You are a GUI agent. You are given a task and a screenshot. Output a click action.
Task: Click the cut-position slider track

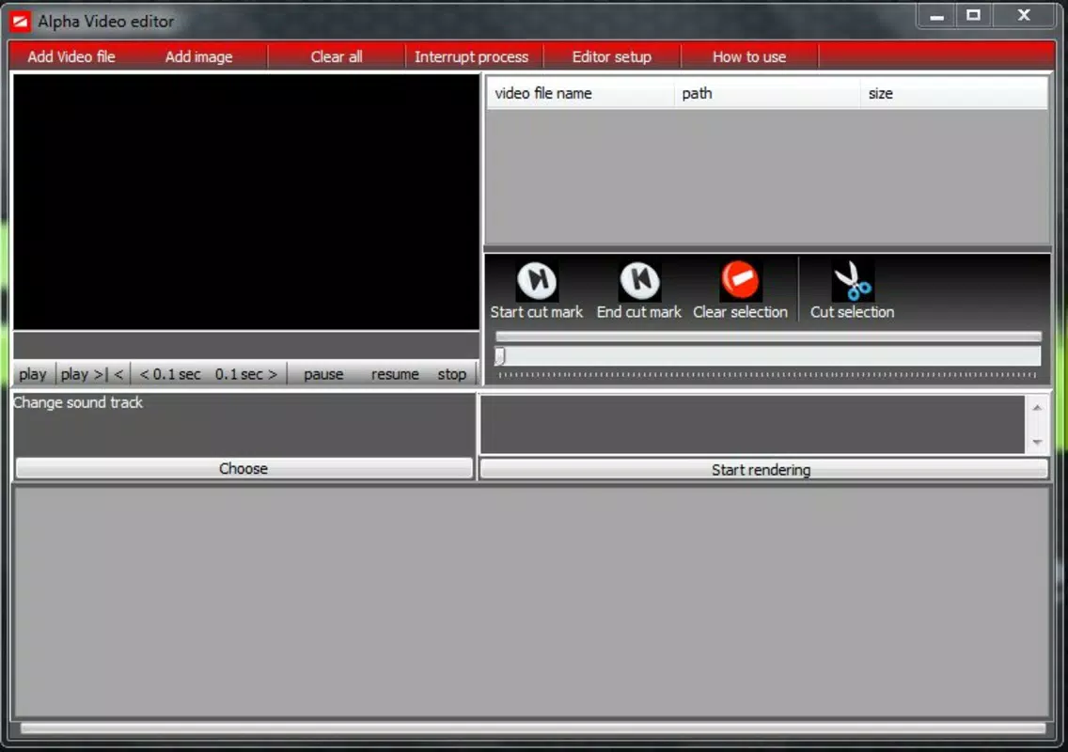768,355
